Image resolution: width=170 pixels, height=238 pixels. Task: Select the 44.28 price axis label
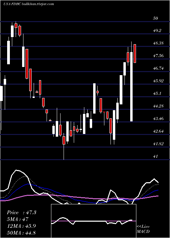point(158,106)
